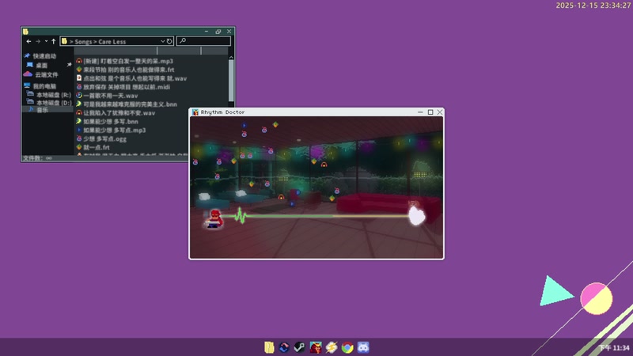The width and height of the screenshot is (633, 356).
Task: Click banana icon of 完美主义.bnn file
Action: tap(79, 104)
